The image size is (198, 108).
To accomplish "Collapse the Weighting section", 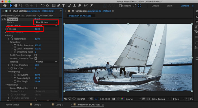I will click(9, 72).
